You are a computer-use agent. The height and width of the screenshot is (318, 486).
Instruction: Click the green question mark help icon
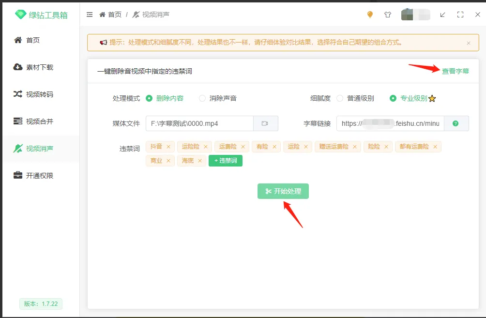pos(456,123)
